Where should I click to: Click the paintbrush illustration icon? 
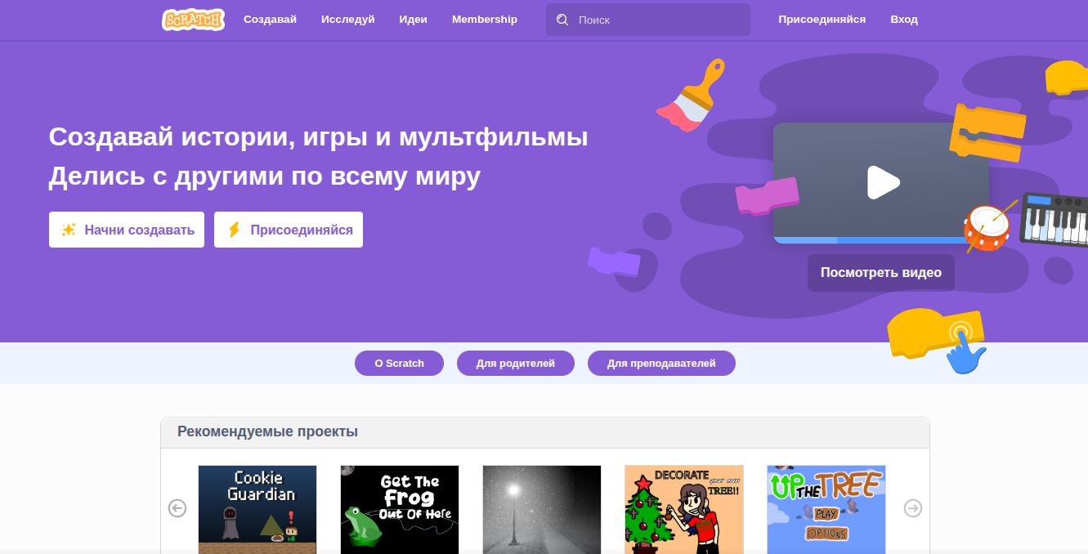(691, 96)
